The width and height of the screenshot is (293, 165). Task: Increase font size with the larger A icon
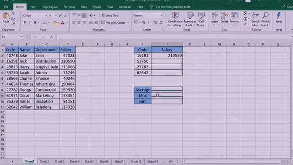tap(60, 16)
